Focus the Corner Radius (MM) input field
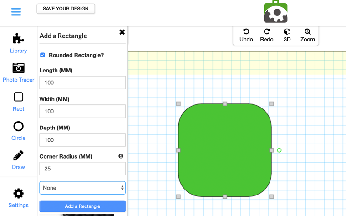This screenshot has width=346, height=216. (82, 169)
